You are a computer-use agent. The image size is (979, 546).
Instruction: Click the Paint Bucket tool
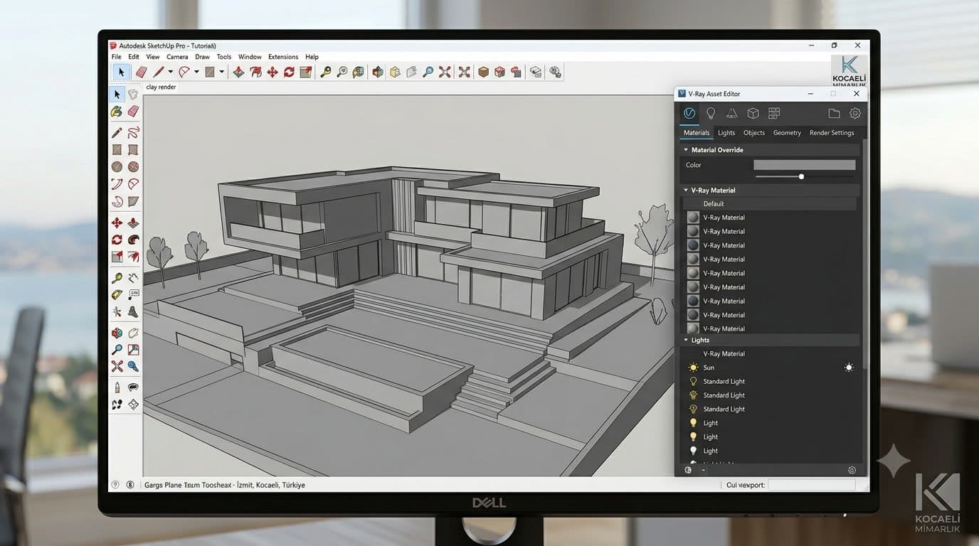(x=117, y=112)
